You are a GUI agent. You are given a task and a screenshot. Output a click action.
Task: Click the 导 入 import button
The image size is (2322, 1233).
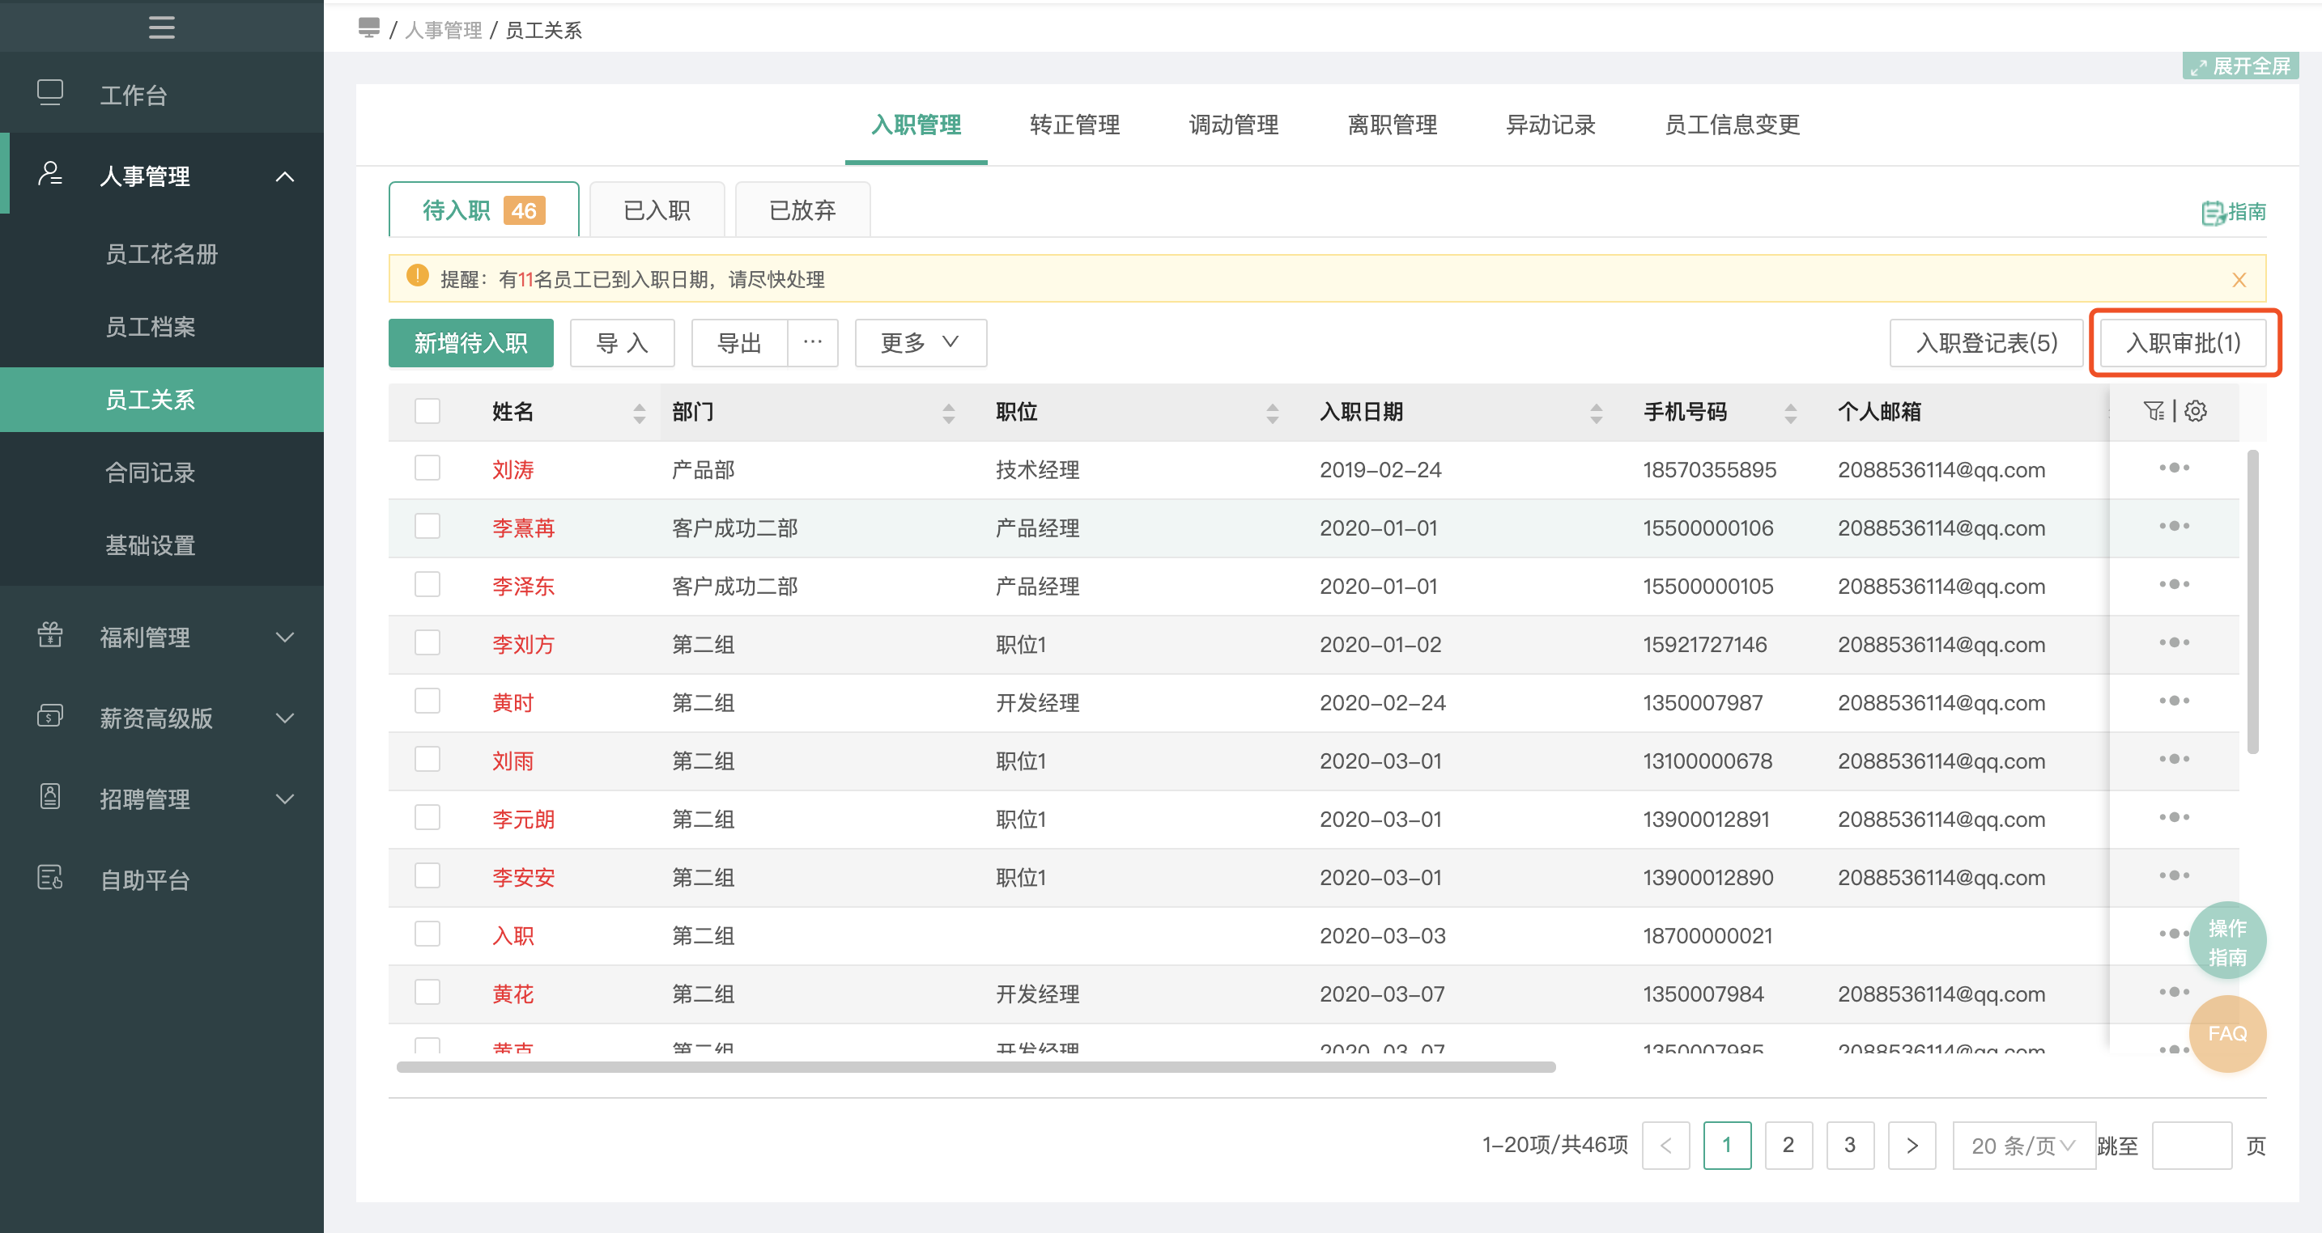point(622,343)
